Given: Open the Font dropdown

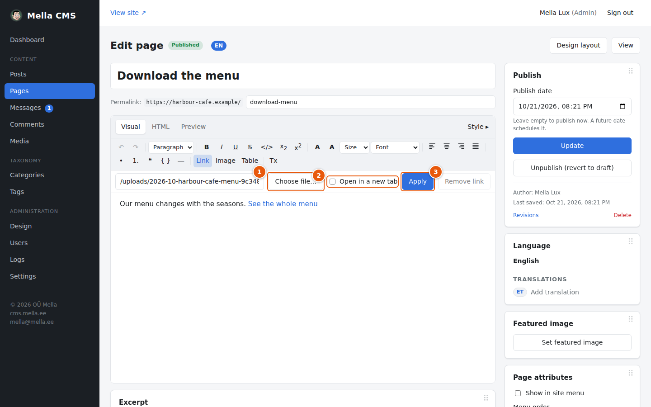Looking at the screenshot, I should (x=395, y=147).
